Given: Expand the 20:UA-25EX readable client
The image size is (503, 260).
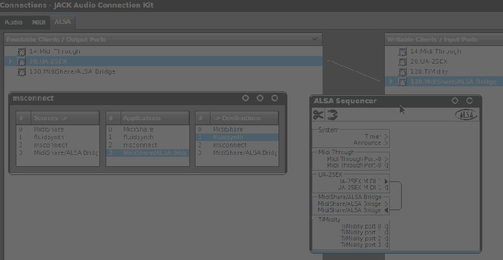Looking at the screenshot, I should (11, 62).
